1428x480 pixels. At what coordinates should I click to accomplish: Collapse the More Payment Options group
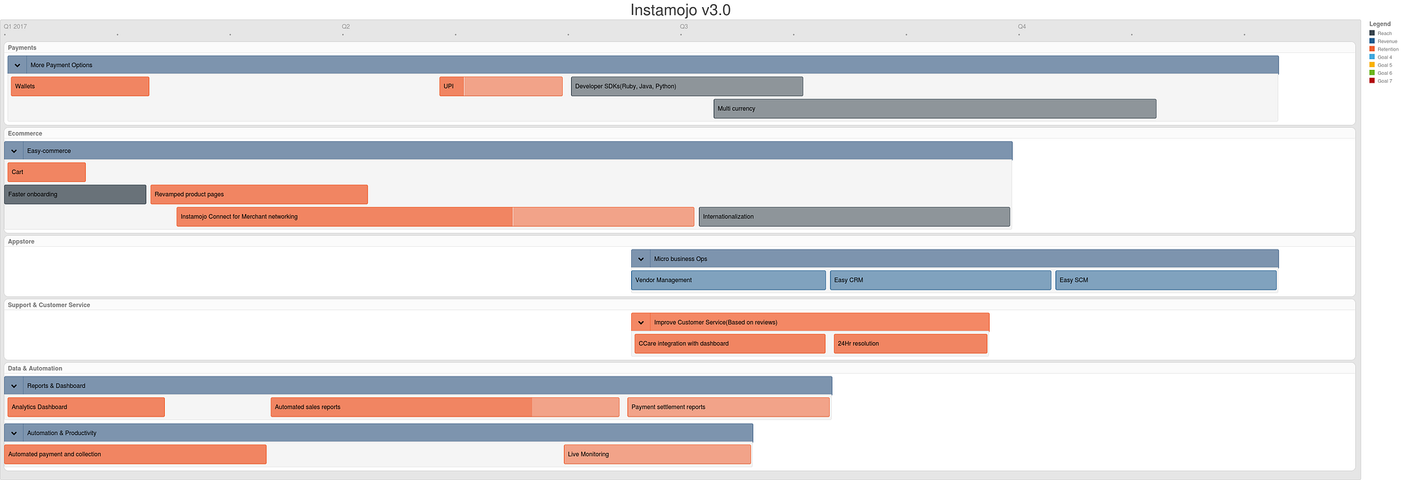[x=18, y=65]
